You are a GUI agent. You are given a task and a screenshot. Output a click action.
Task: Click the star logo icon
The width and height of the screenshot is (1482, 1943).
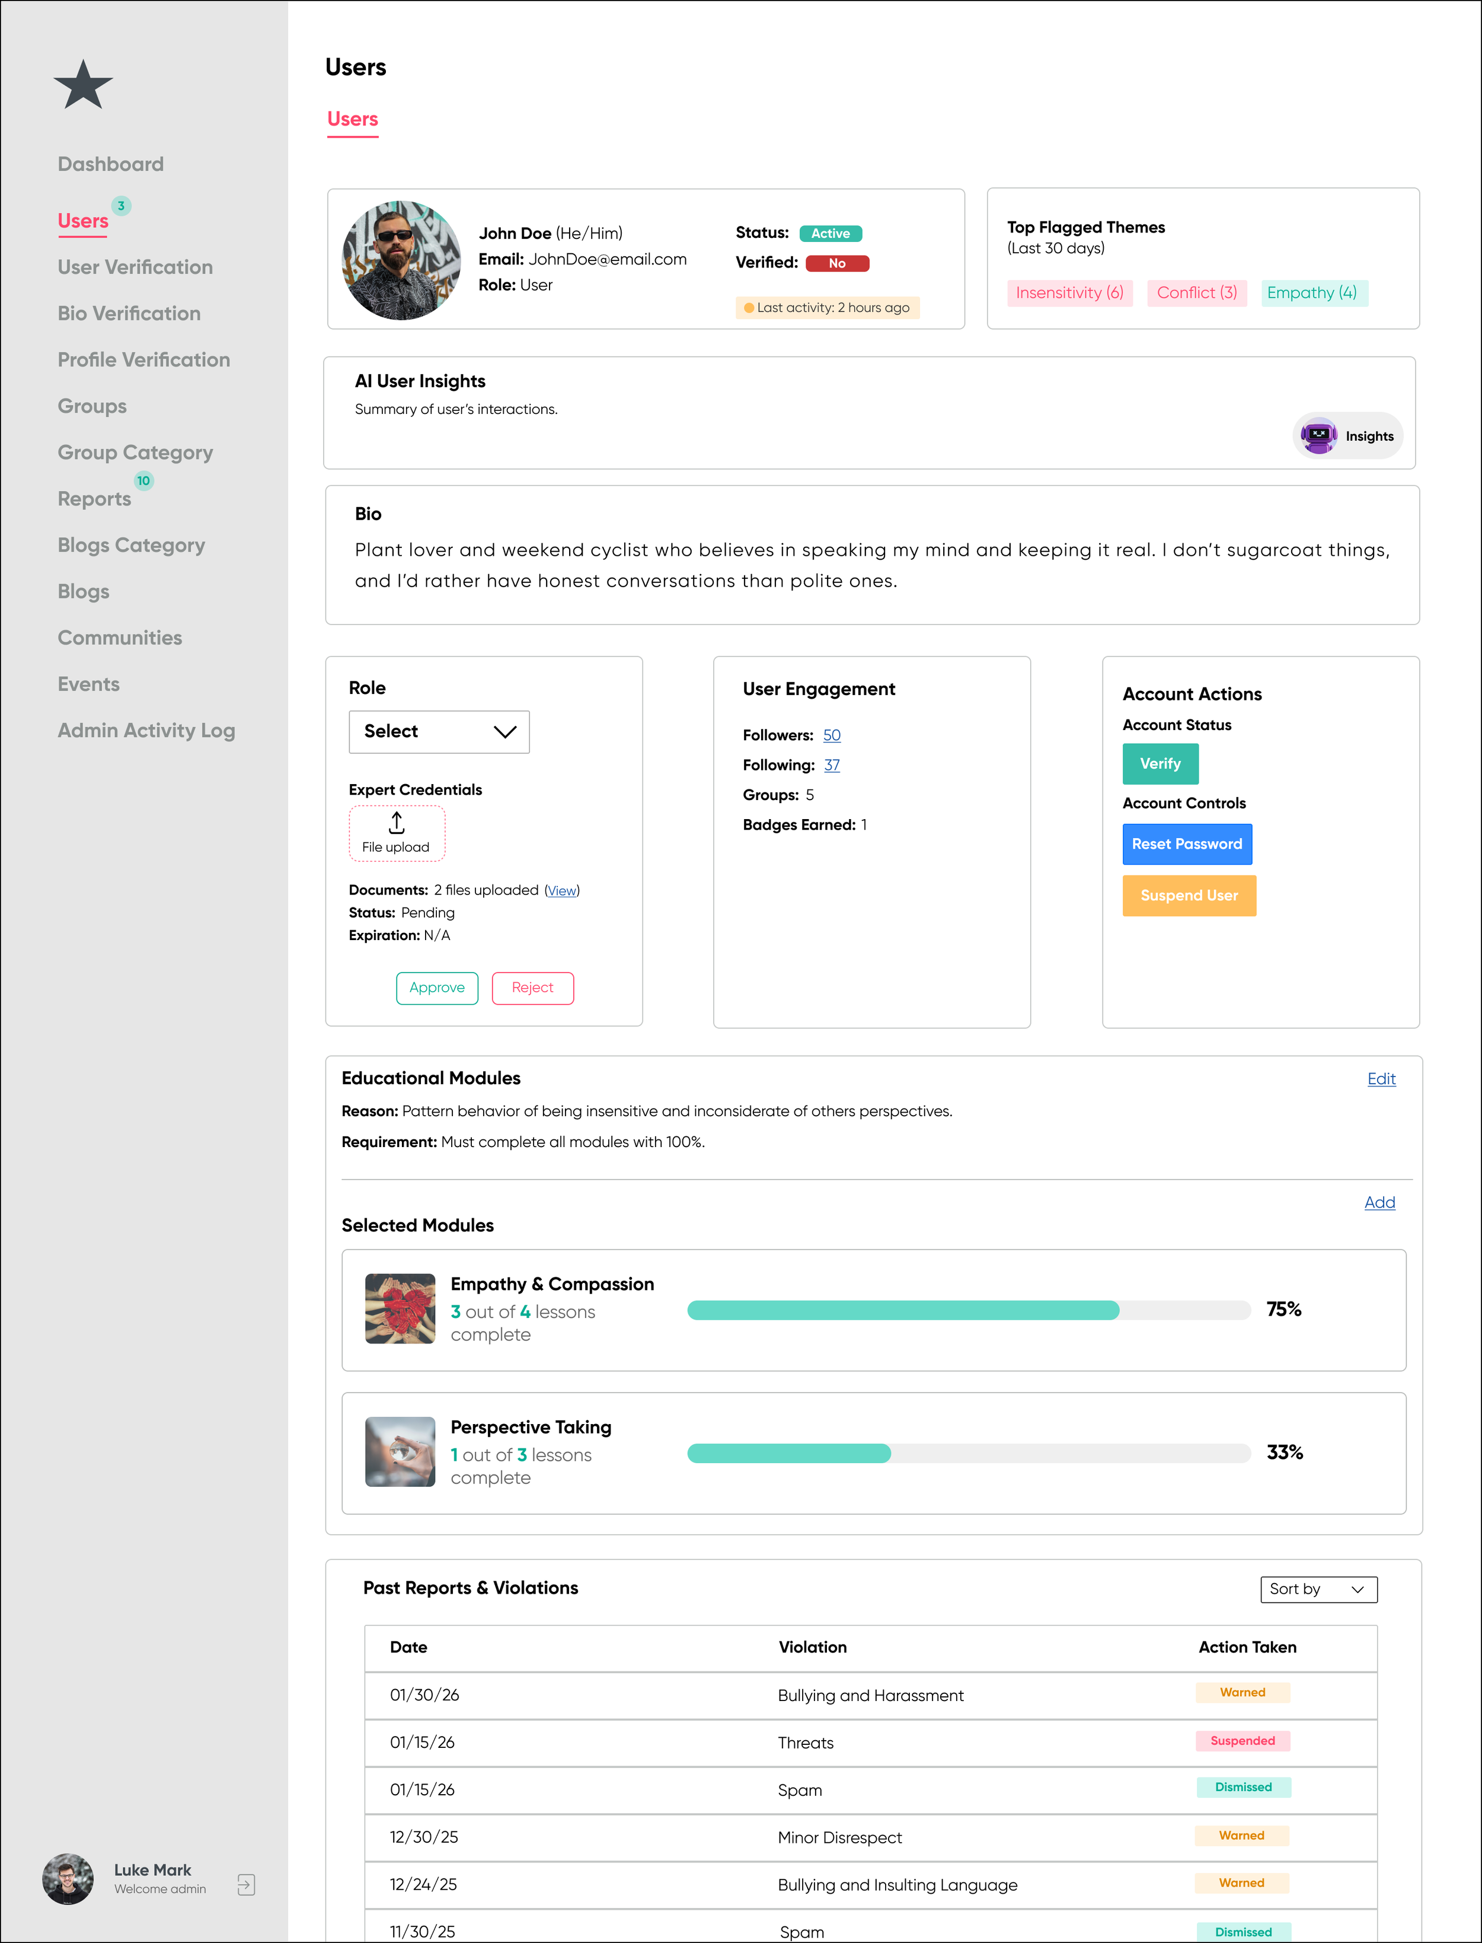pyautogui.click(x=83, y=85)
